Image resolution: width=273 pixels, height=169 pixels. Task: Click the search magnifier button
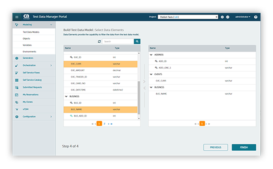tap(137, 41)
